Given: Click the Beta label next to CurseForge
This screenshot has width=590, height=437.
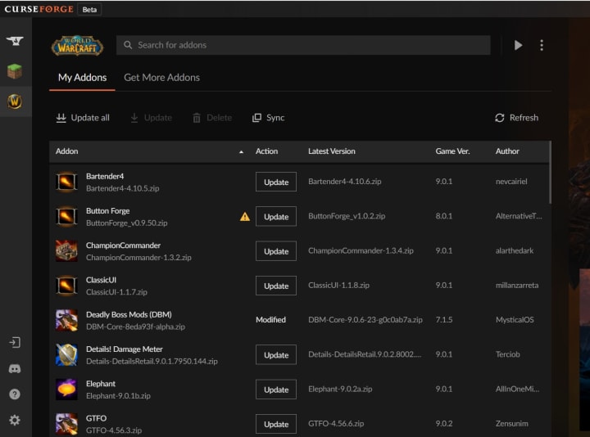Looking at the screenshot, I should pyautogui.click(x=89, y=9).
